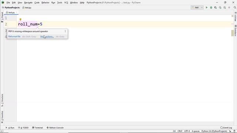
Task: Open the Database side panel
Action: 236,31
